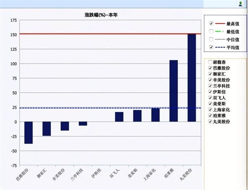Uncheck the 兰亭科技 checkbox
This screenshot has height=190, width=248.
(x=210, y=86)
